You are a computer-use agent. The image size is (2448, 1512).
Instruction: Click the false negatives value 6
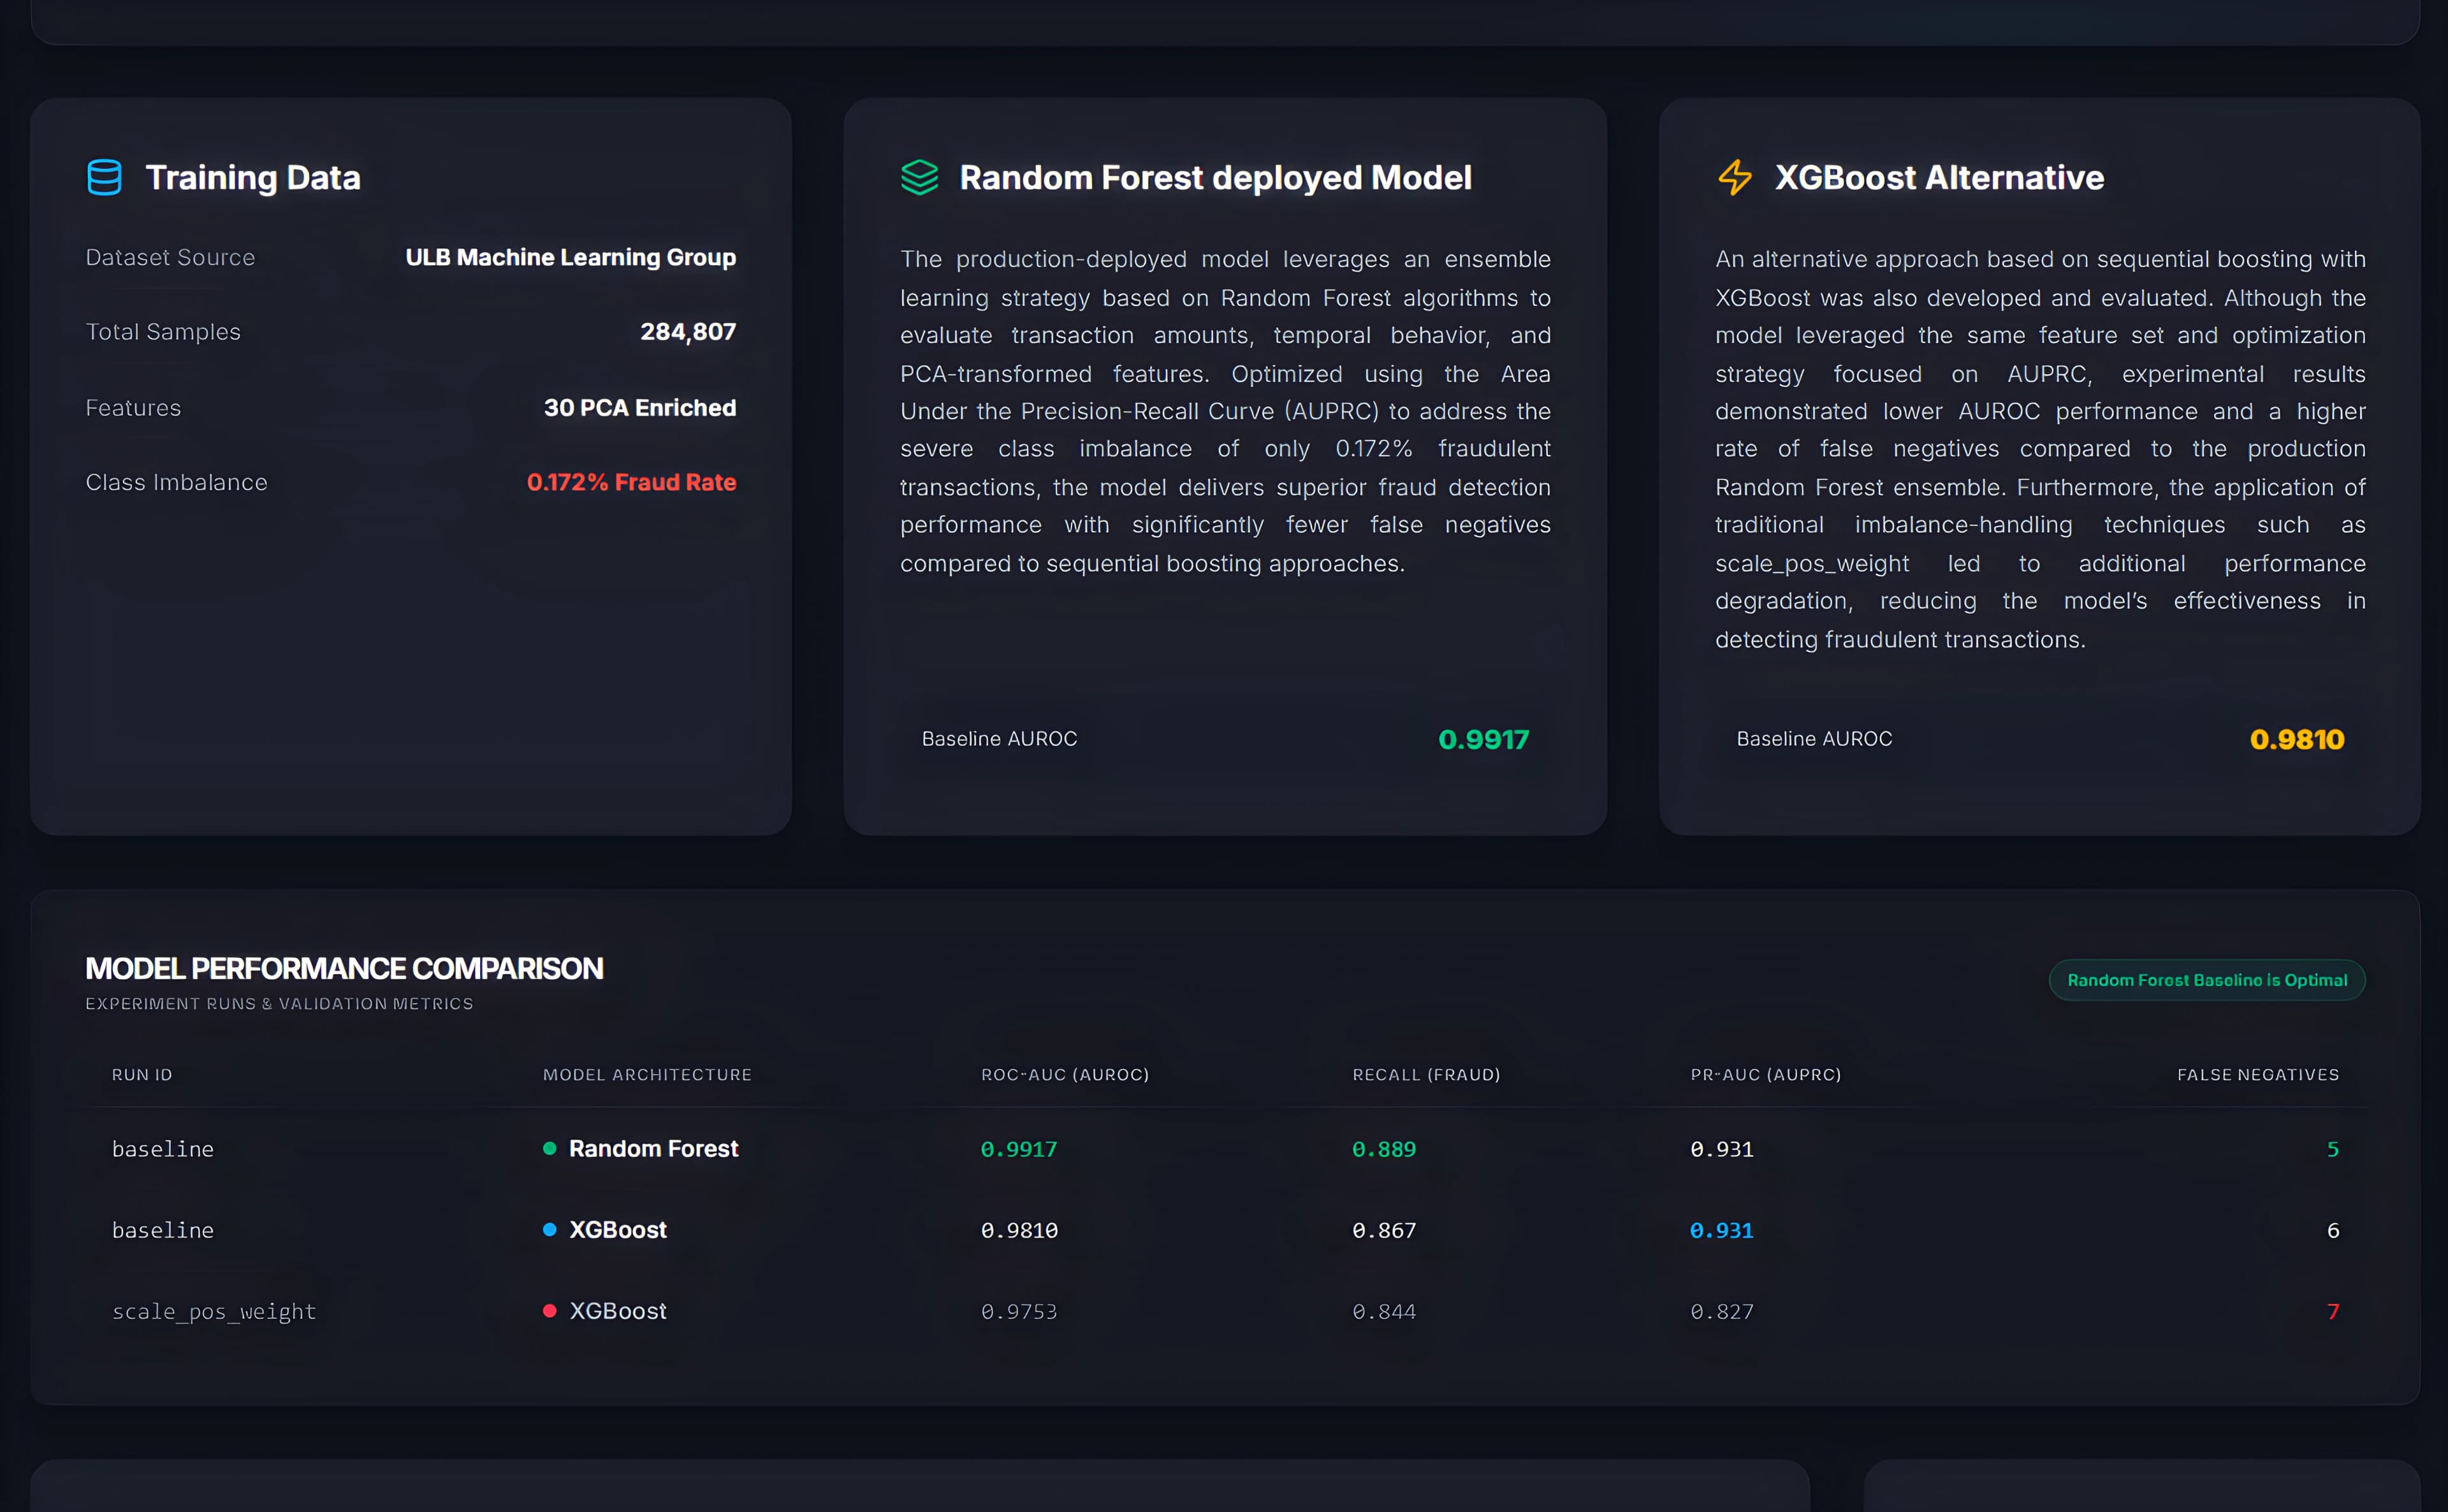[2333, 1230]
